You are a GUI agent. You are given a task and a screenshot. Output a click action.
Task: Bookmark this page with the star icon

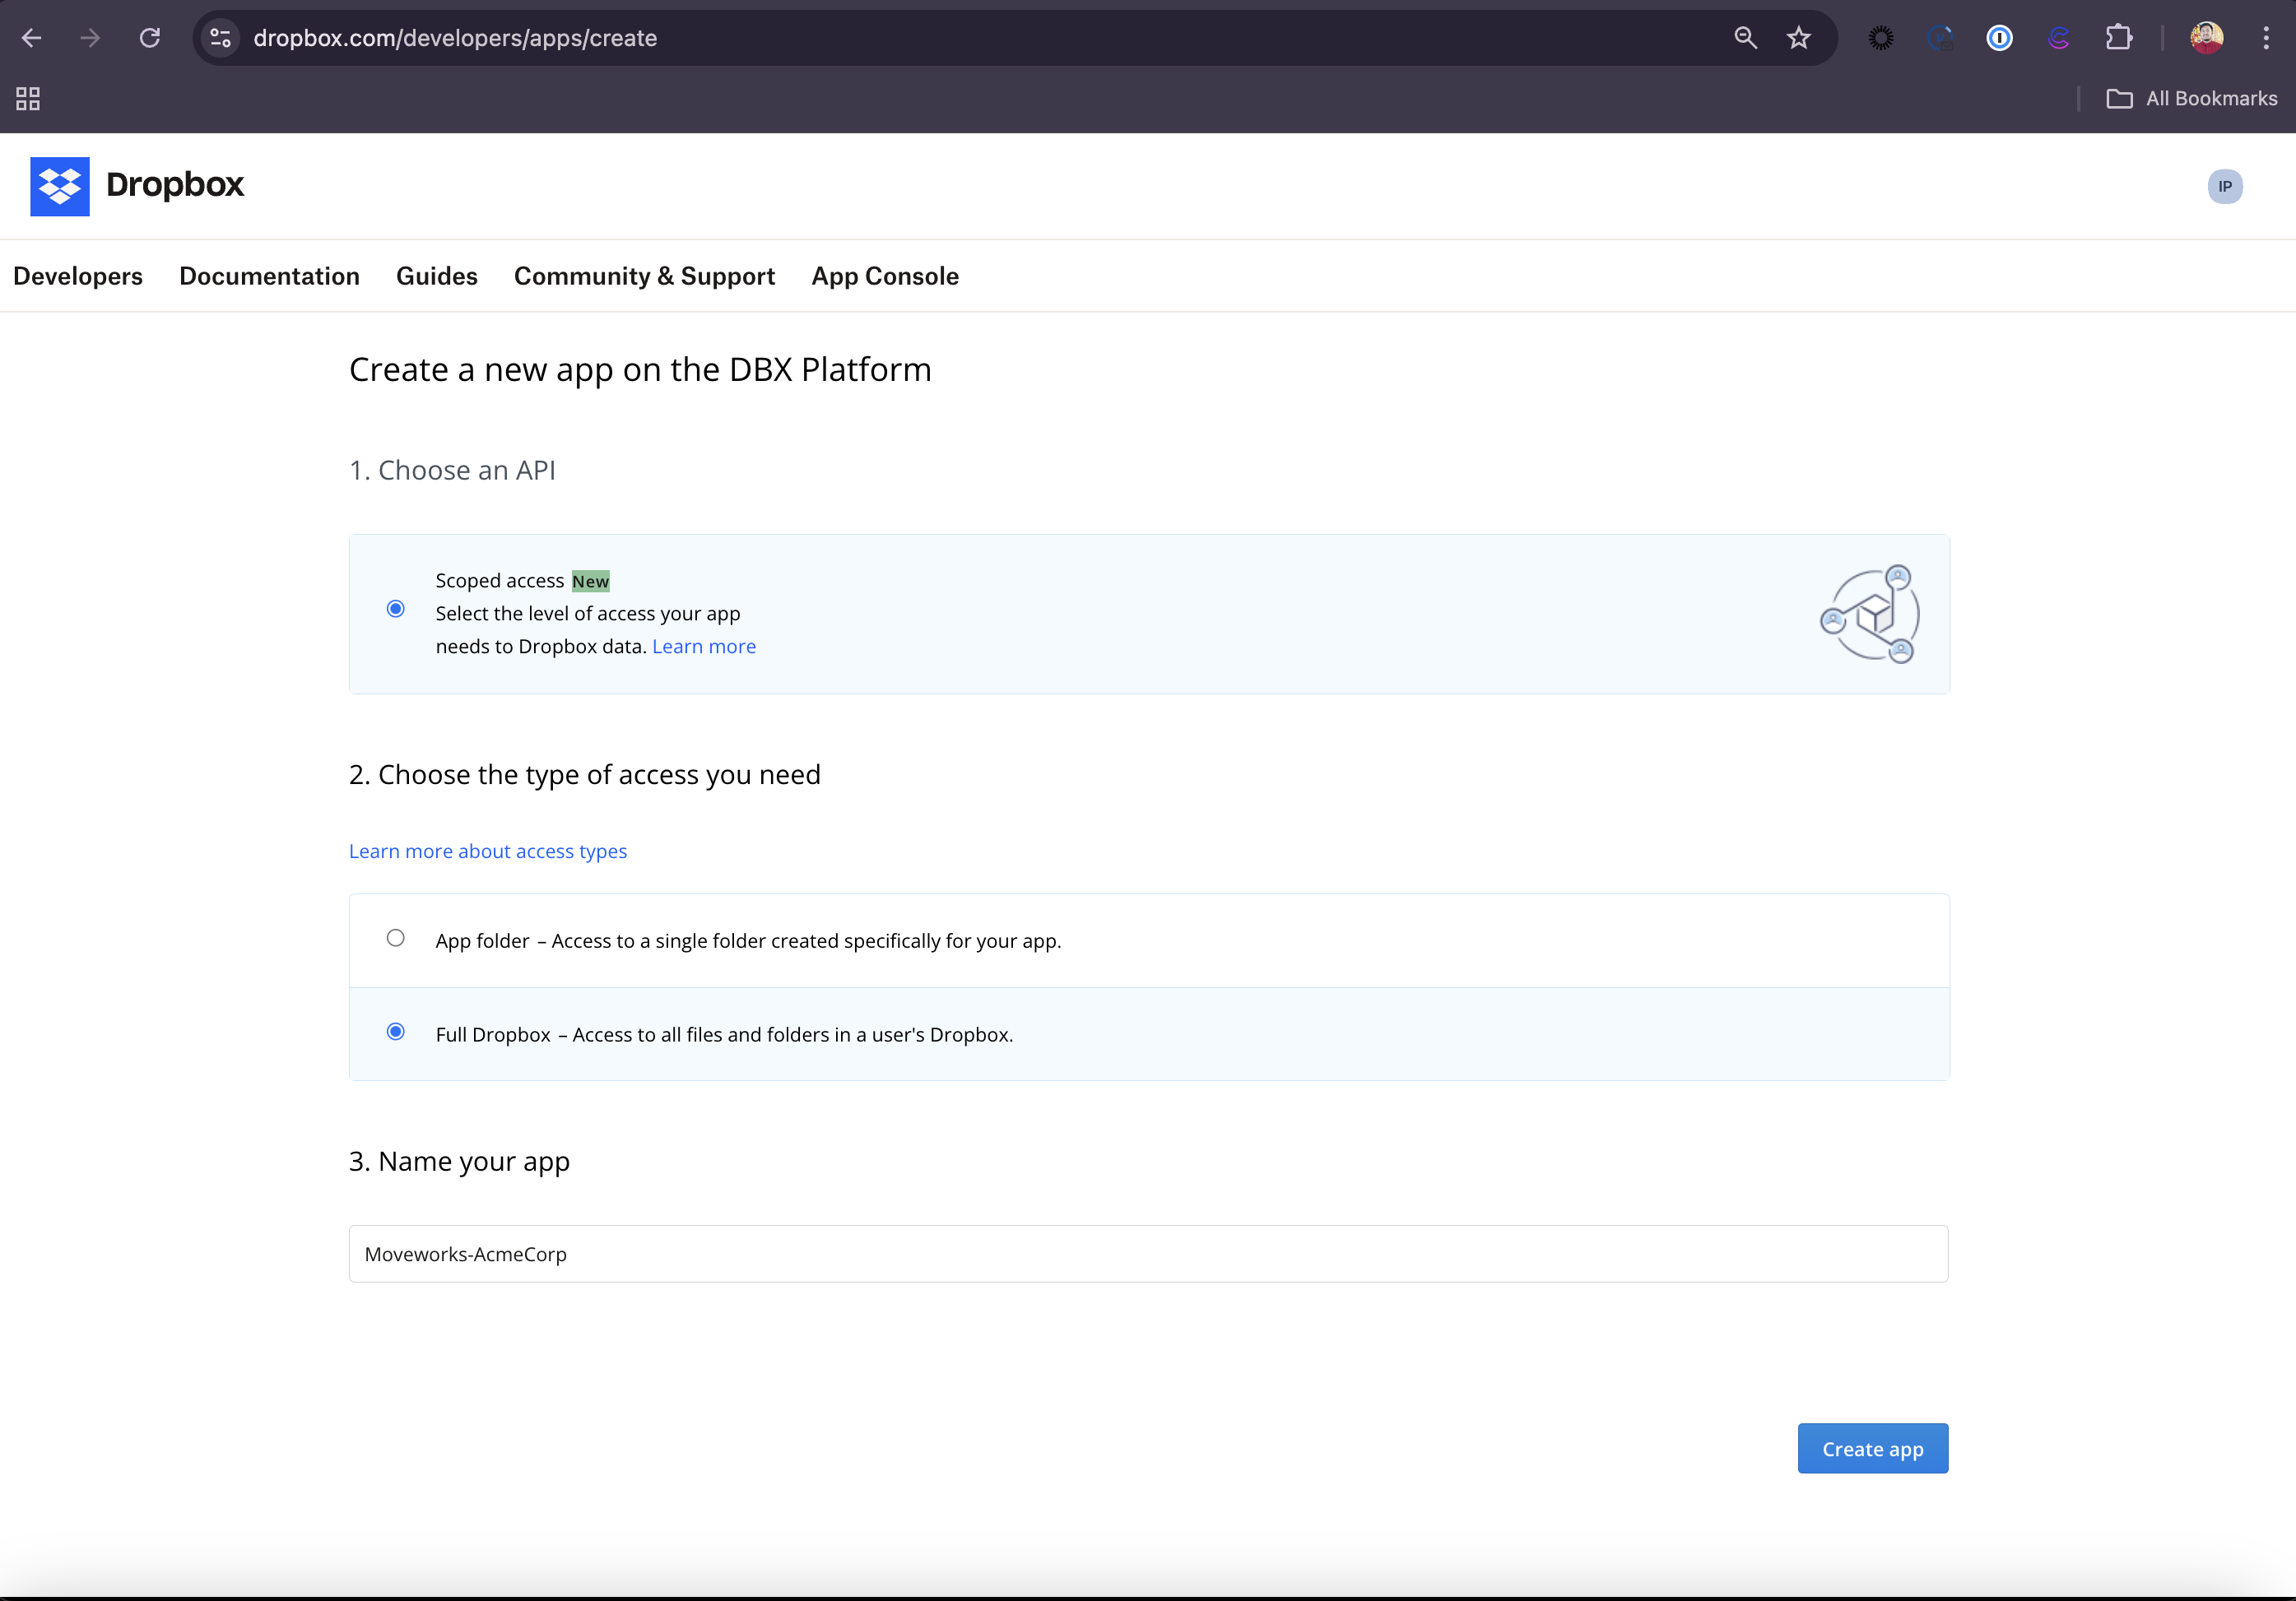point(1798,38)
